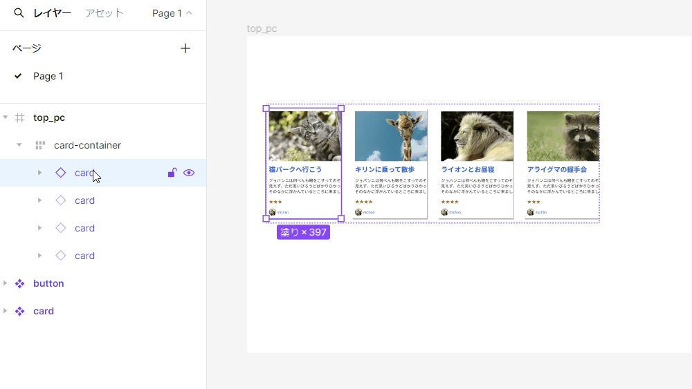Screen dimensions: 692x389
Task: Select the button component layer
Action: point(48,283)
